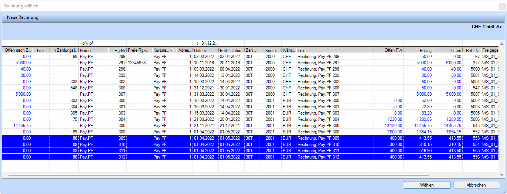This screenshot has height=194, width=507.
Task: Click the Konto column header
Action: tap(270, 50)
